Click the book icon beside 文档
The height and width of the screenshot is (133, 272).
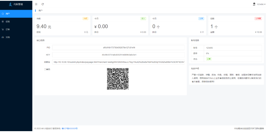click(x=3, y=37)
